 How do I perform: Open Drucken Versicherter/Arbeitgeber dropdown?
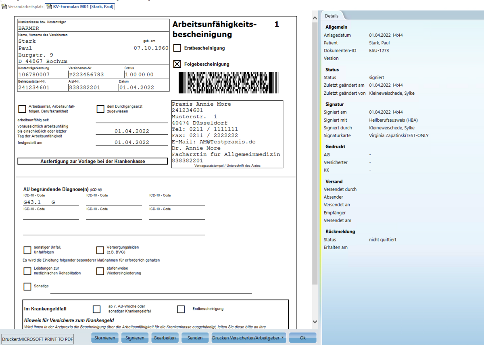click(x=249, y=338)
